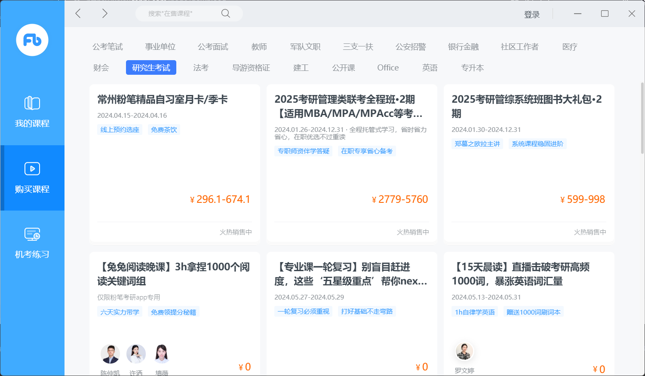The height and width of the screenshot is (376, 645).
Task: Click the 搜索"在售课程" search field
Action: (189, 13)
